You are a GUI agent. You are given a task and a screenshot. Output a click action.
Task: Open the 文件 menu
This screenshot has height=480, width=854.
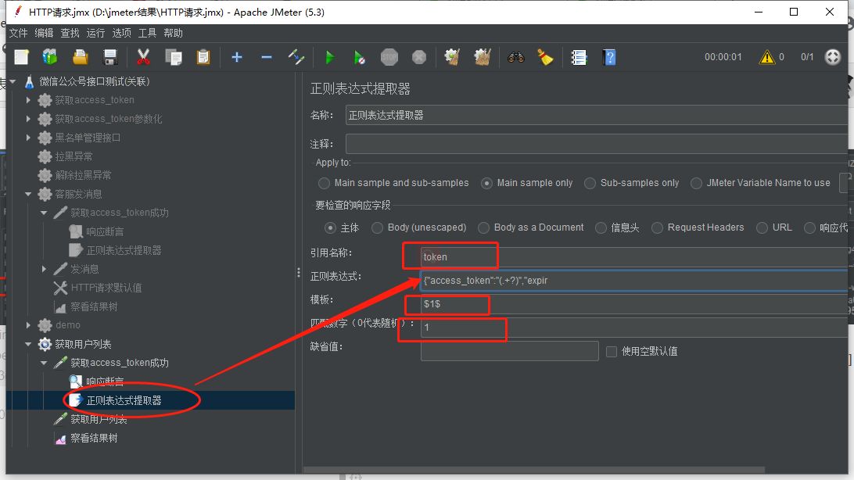pyautogui.click(x=19, y=33)
